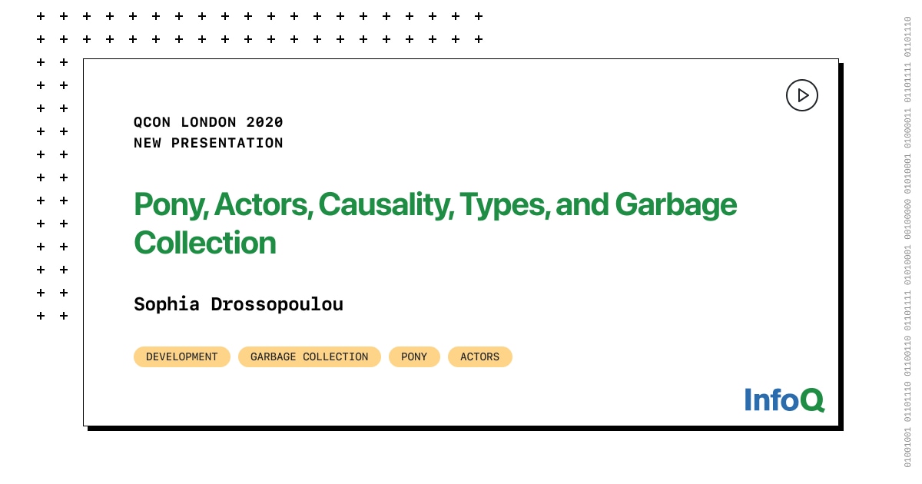
Task: Click the vertical binary code strip
Action: [907, 242]
